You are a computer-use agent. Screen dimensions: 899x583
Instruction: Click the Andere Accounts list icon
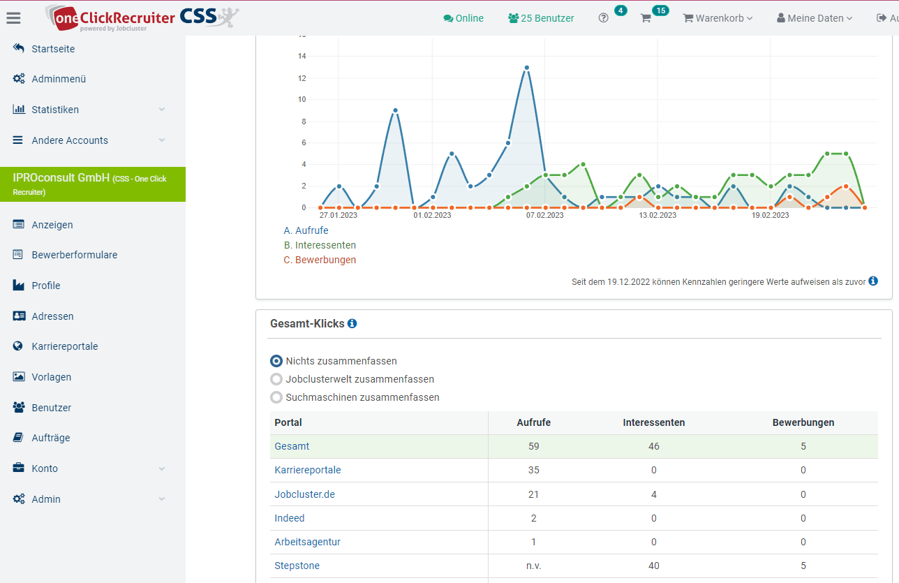pyautogui.click(x=18, y=140)
